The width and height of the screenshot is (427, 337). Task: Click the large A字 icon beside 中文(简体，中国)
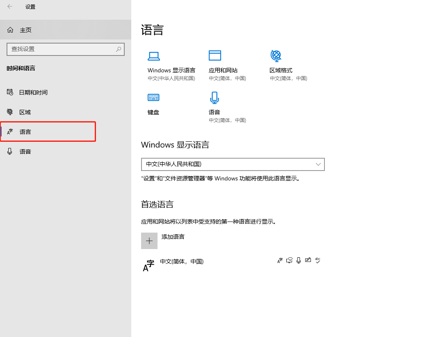click(148, 266)
